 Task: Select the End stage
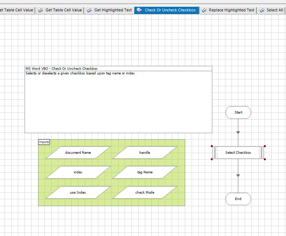pyautogui.click(x=238, y=199)
